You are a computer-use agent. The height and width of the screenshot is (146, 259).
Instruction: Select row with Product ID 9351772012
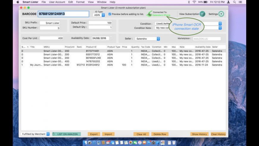click(123, 55)
